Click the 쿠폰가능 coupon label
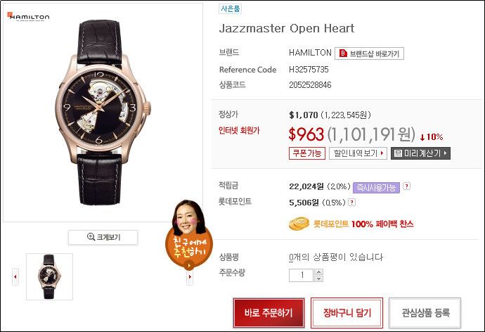 307,153
